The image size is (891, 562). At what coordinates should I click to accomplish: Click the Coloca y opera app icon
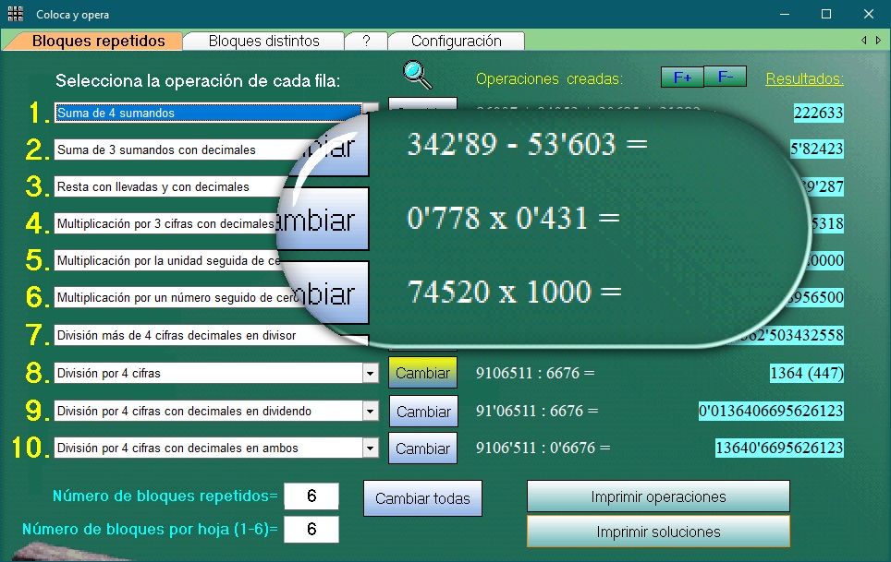(15, 15)
